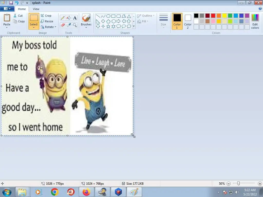263x197 pixels.
Task: Choose the Rounded rectangle shape
Action: coord(119,16)
